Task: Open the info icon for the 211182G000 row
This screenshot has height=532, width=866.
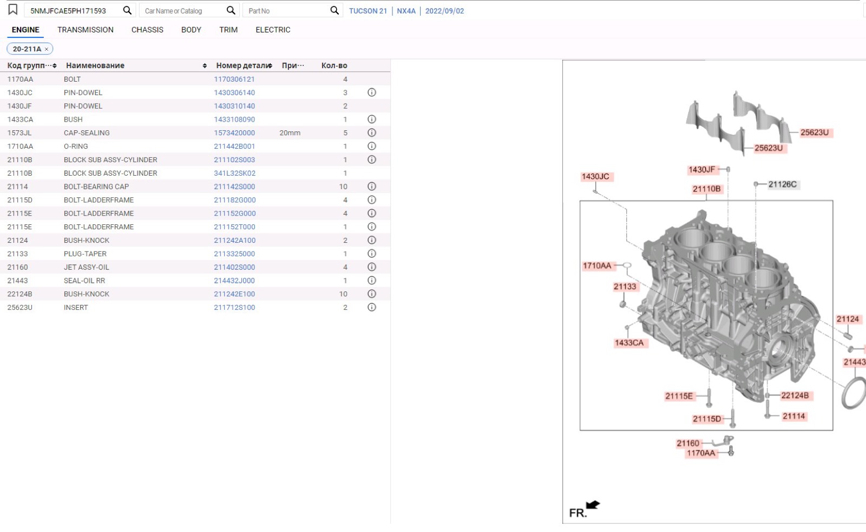Action: tap(372, 199)
